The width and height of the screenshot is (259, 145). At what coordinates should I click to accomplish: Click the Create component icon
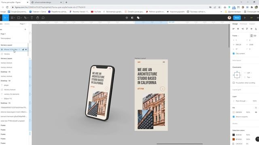127,18
